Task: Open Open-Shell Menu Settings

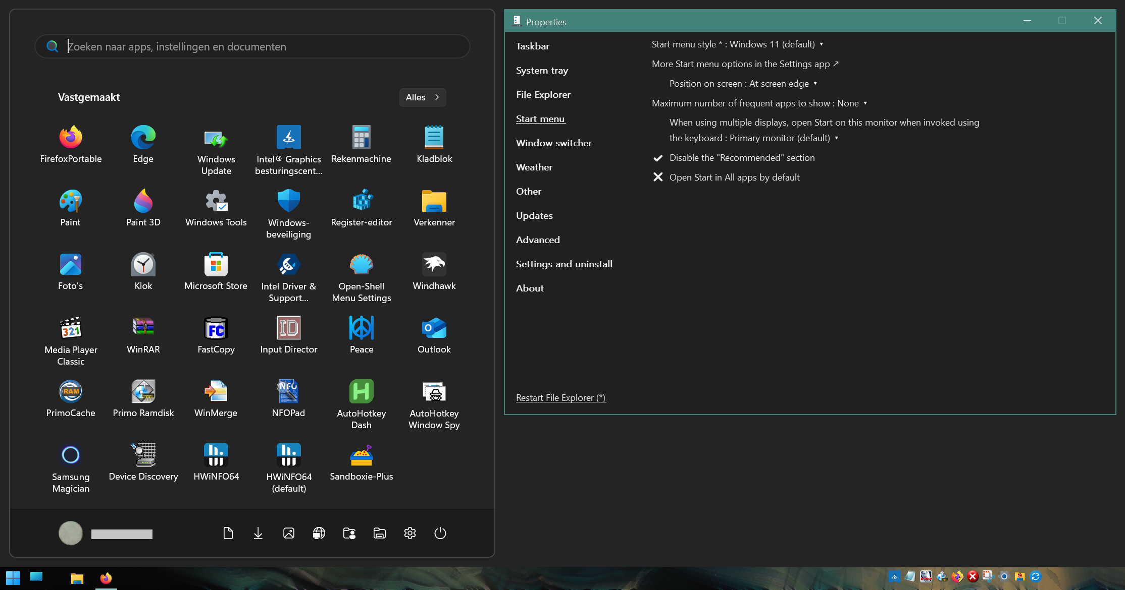Action: coord(362,277)
